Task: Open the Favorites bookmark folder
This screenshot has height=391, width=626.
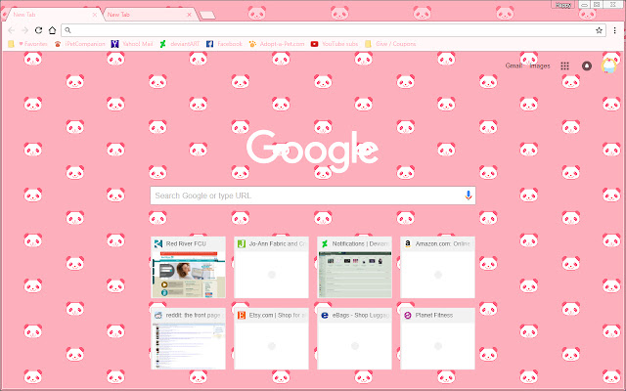Action: [27, 44]
